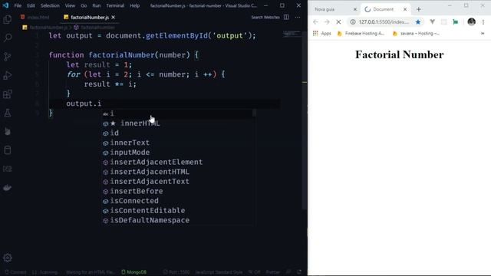Select the Document tab in Chrome
Screen dimensions: 491x276
pyautogui.click(x=383, y=9)
